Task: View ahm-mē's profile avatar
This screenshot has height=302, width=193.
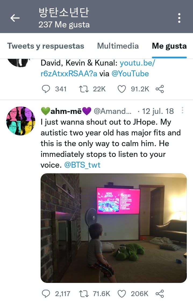Action: [x=21, y=121]
